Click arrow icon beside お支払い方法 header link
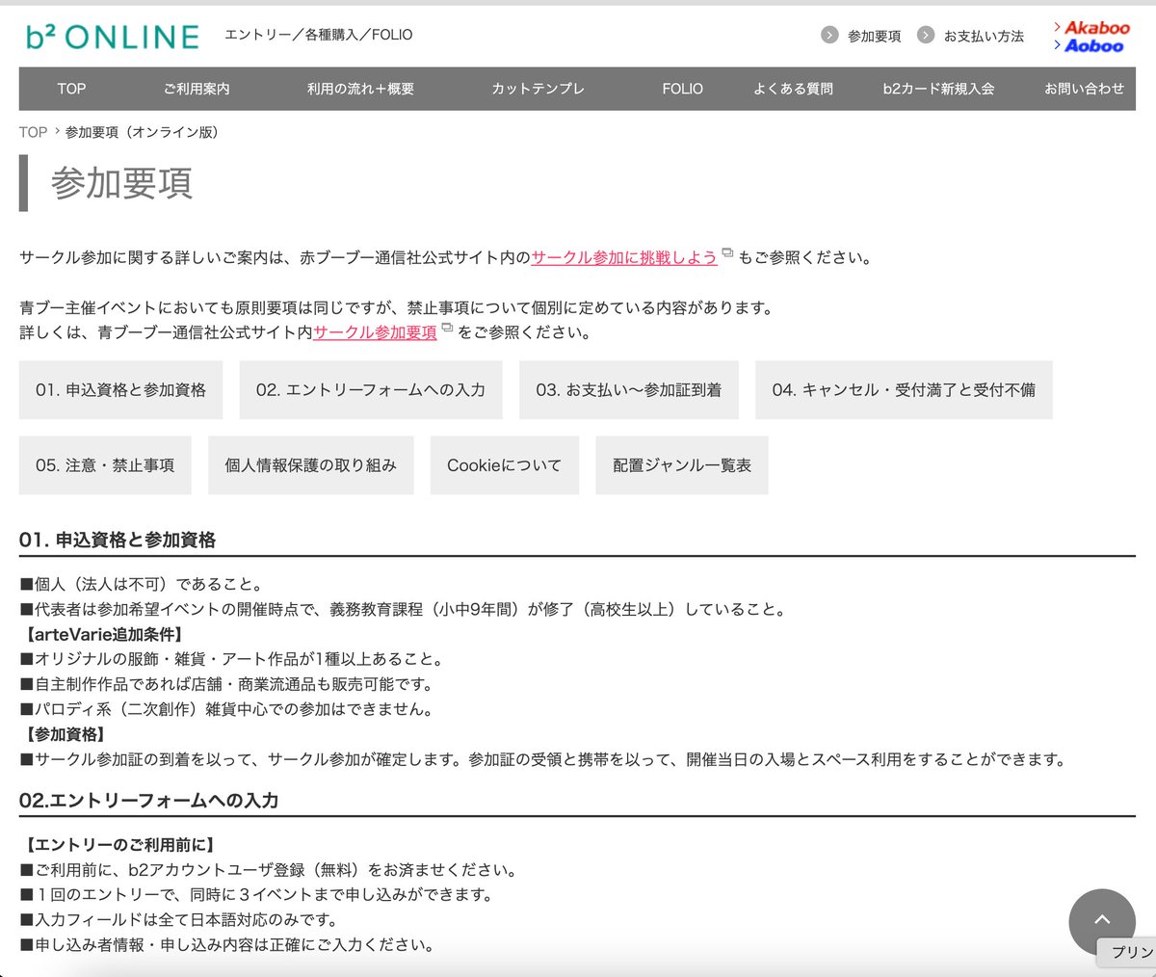Viewport: 1156px width, 977px height. [x=926, y=35]
